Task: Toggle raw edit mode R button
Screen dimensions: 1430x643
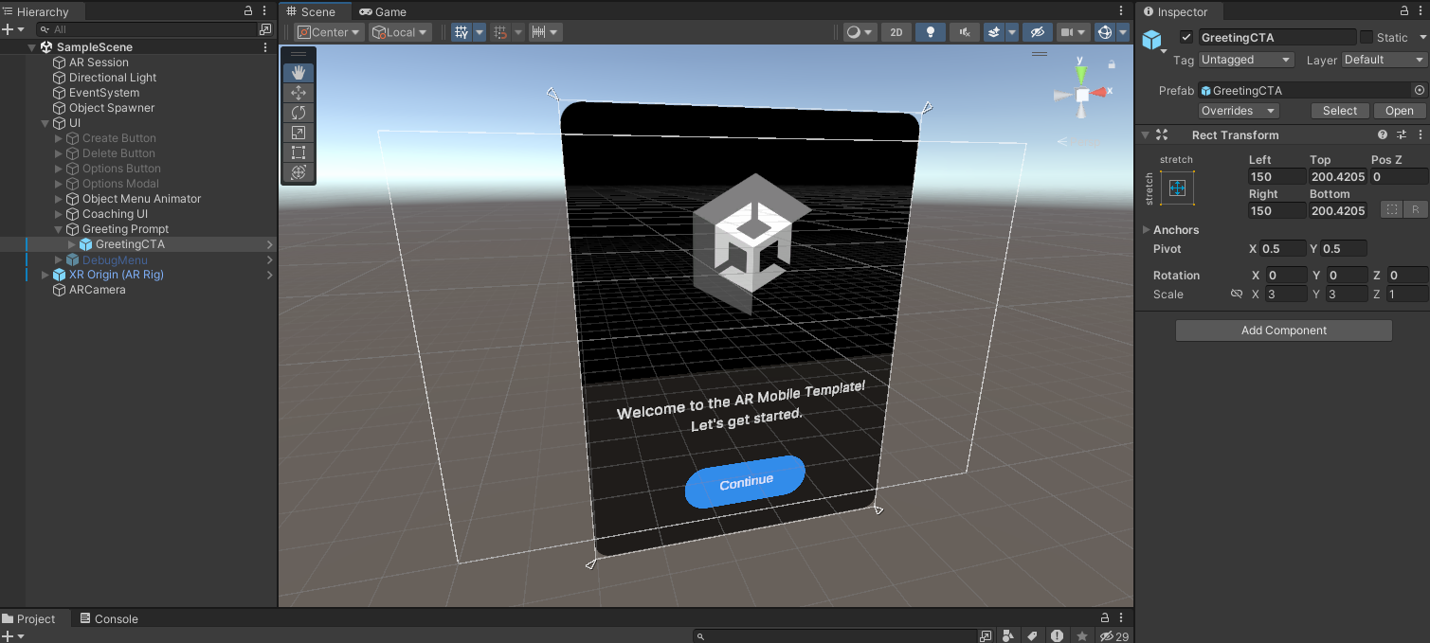Action: tap(1416, 210)
